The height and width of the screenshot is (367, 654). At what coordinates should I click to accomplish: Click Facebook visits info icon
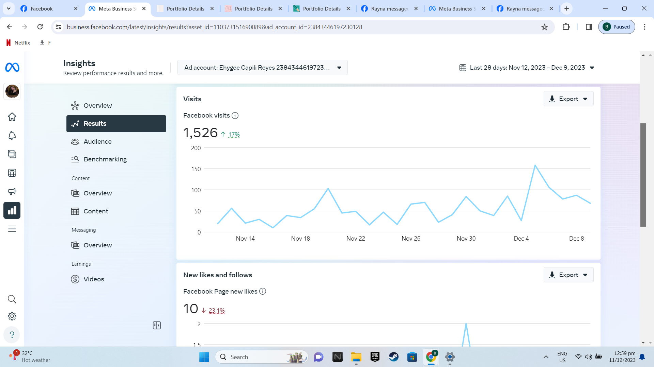(x=235, y=116)
